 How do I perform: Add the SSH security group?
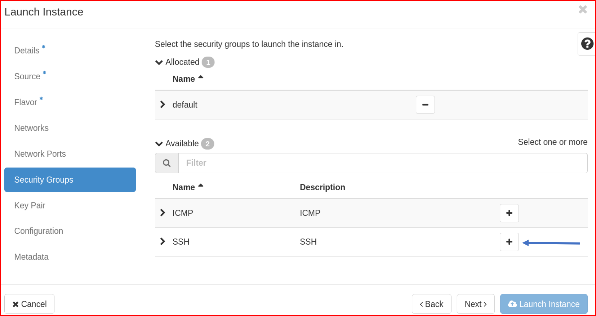pos(509,242)
